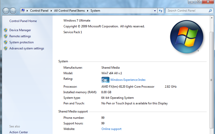Select the 64-bit Operating System value
This screenshot has width=215, height=134.
coord(118,98)
